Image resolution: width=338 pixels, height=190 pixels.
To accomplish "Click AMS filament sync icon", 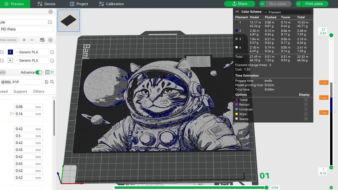I will point(42,40).
